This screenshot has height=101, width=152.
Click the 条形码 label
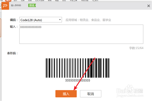point(12,53)
